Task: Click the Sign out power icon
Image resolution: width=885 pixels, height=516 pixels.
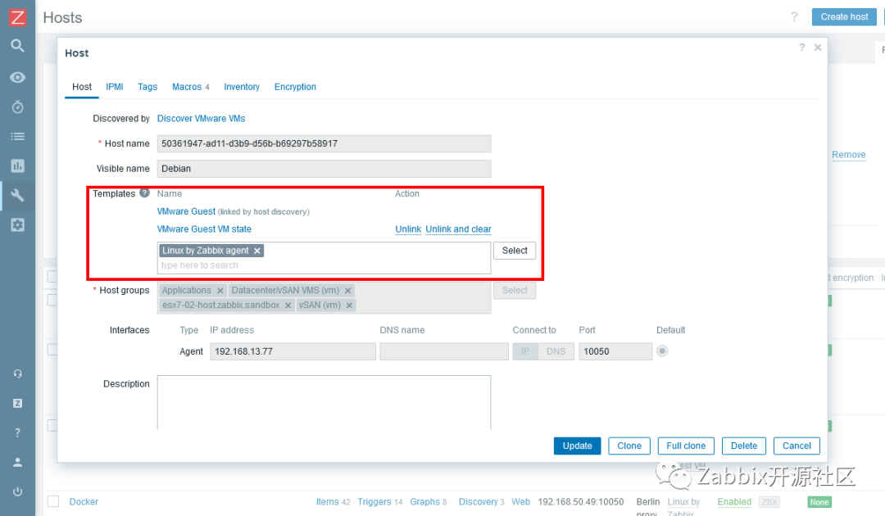Action: tap(17, 491)
